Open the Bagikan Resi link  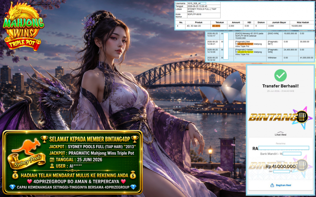coord(283,185)
